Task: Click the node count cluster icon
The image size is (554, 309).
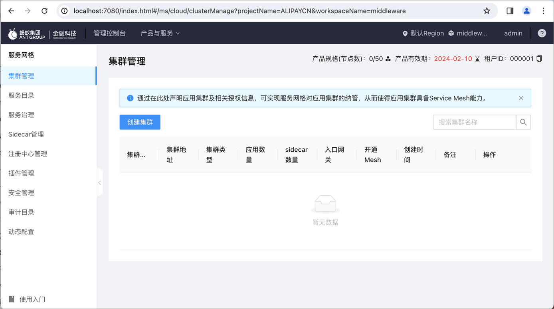Action: click(388, 59)
